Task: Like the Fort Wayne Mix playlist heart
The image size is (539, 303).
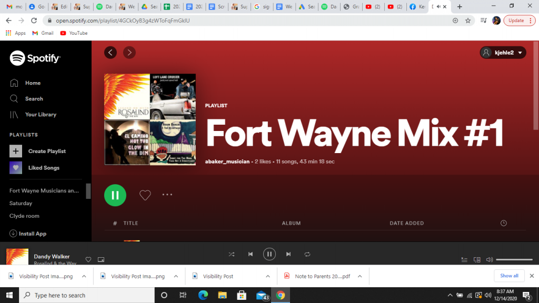Action: (x=145, y=195)
